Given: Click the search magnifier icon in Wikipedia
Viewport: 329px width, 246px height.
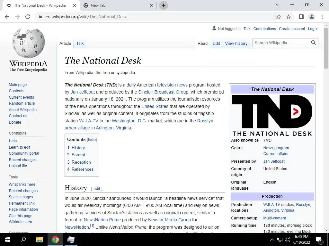Looking at the screenshot, I should [314, 43].
